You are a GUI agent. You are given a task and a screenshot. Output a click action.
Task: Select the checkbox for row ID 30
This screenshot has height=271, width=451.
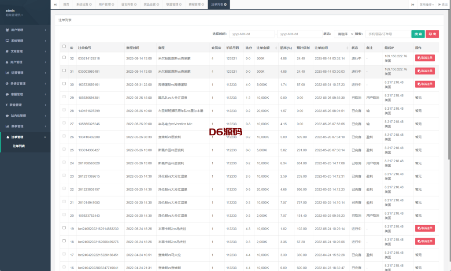64,83
